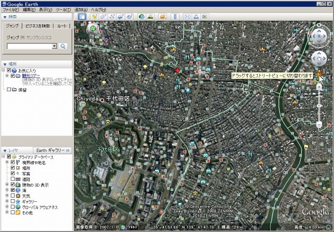
Task: Click the Add Placemark pushpin icon
Action: (x=94, y=17)
